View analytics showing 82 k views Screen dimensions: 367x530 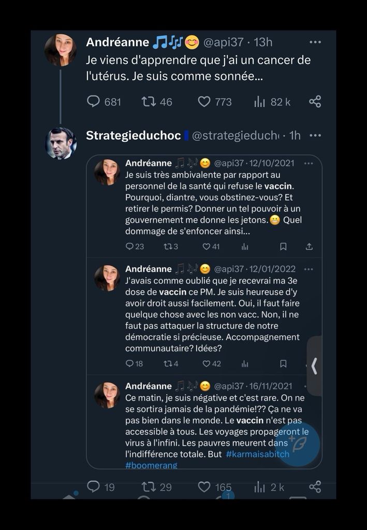[260, 101]
